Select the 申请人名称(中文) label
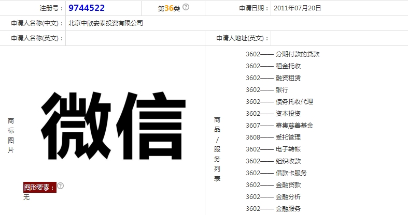The width and height of the screenshot is (408, 215). click(37, 23)
